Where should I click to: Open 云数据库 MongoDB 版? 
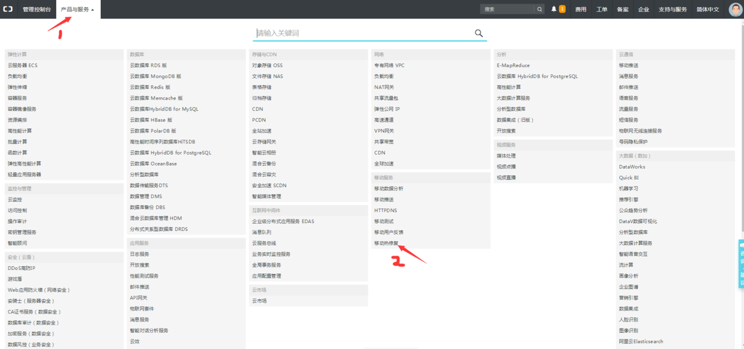(155, 77)
